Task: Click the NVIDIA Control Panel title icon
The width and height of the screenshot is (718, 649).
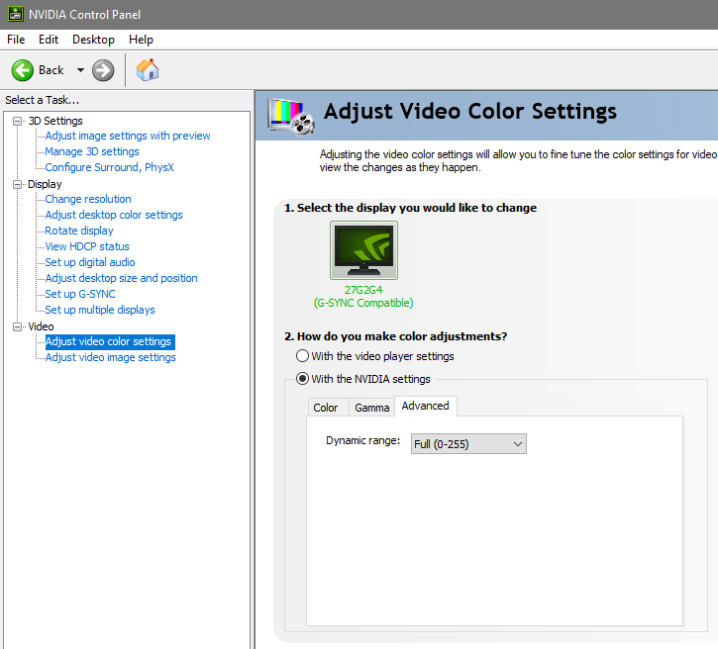Action: (x=16, y=14)
